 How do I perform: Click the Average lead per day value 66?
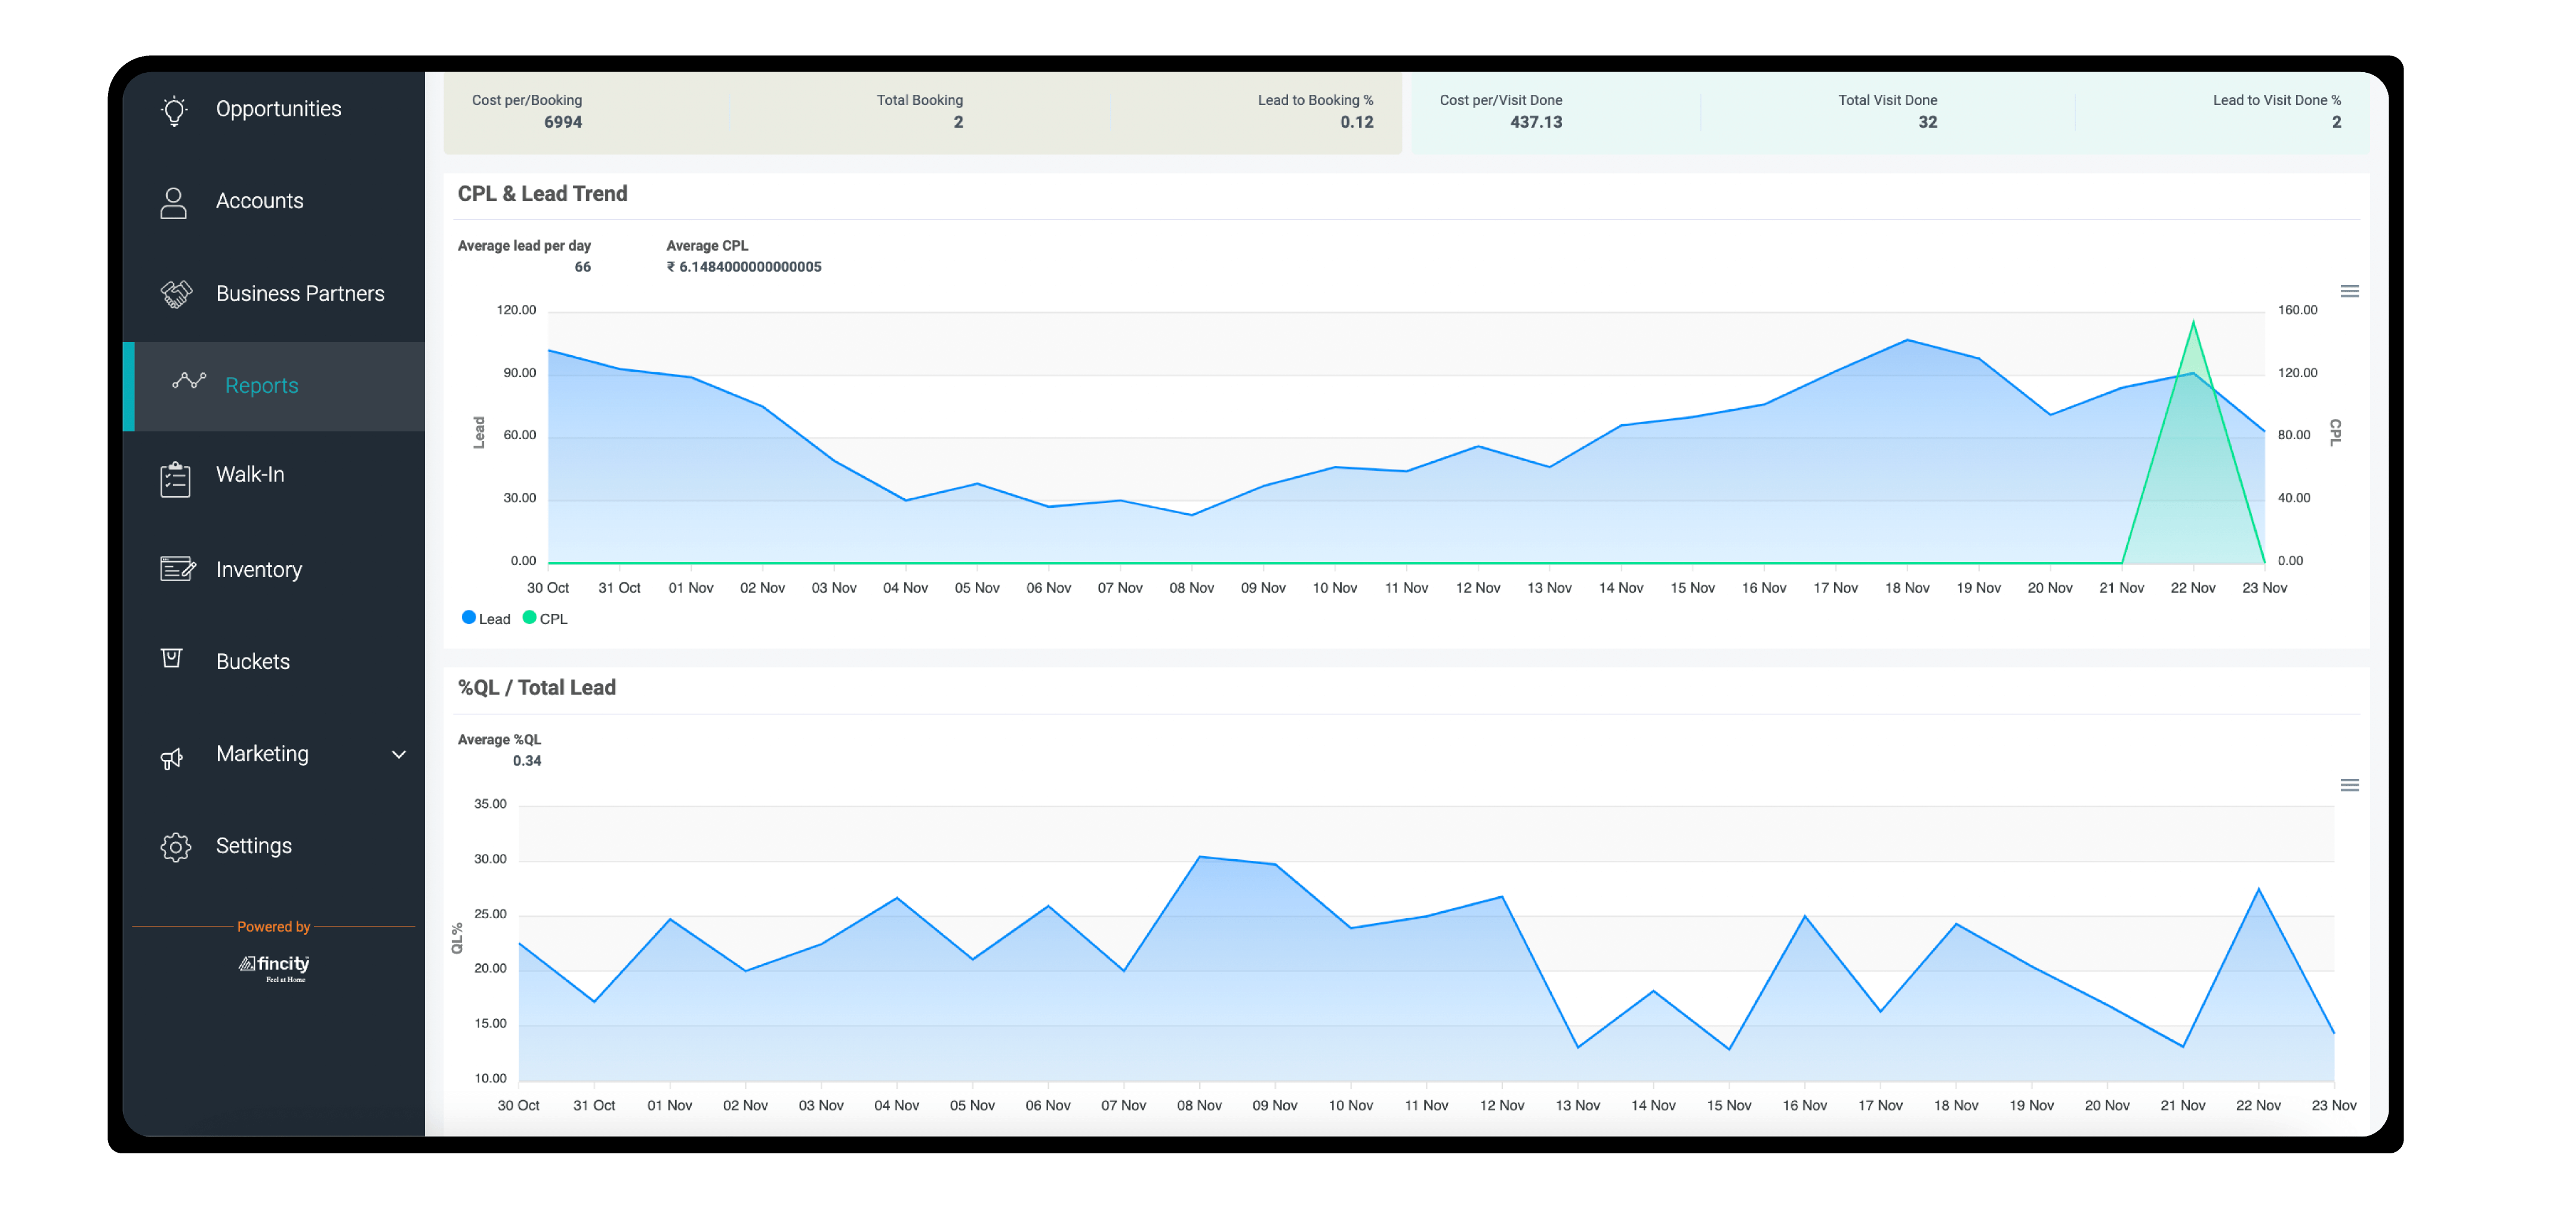(582, 267)
